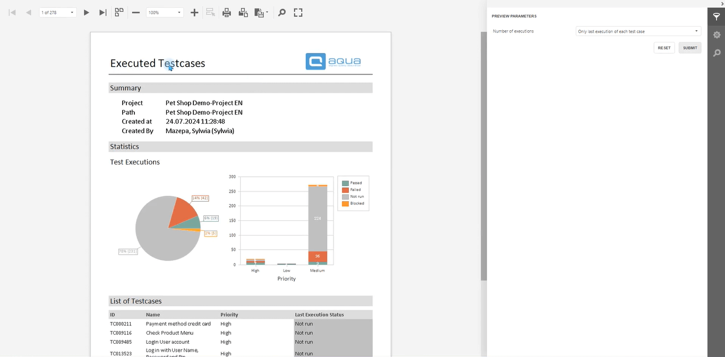Zoom out with the minus icon
Viewport: 725px width, 357px height.
[136, 12]
